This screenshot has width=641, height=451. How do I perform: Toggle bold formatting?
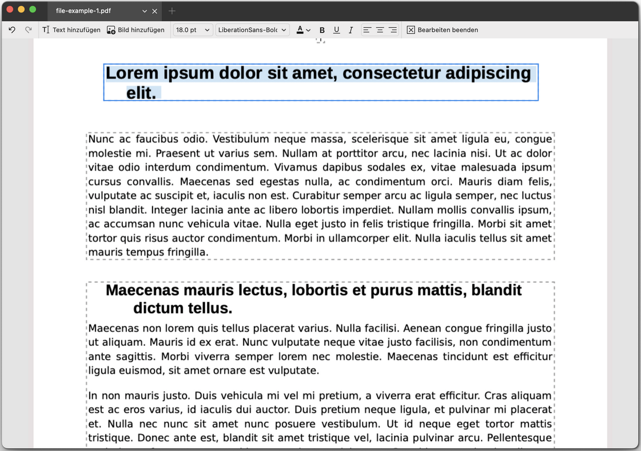coord(322,30)
